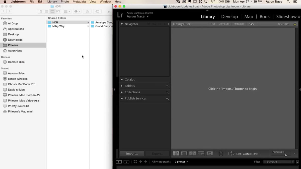Image resolution: width=301 pixels, height=169 pixels.
Task: Open 0 photos source dropdown
Action: click(x=181, y=162)
